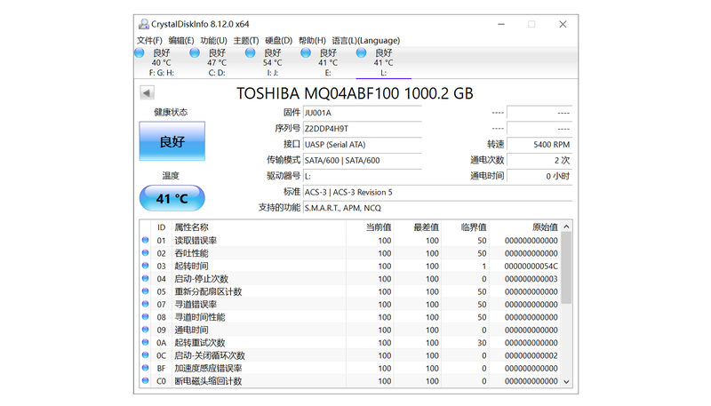Minimize the CrystalDiskInfo window

501,24
